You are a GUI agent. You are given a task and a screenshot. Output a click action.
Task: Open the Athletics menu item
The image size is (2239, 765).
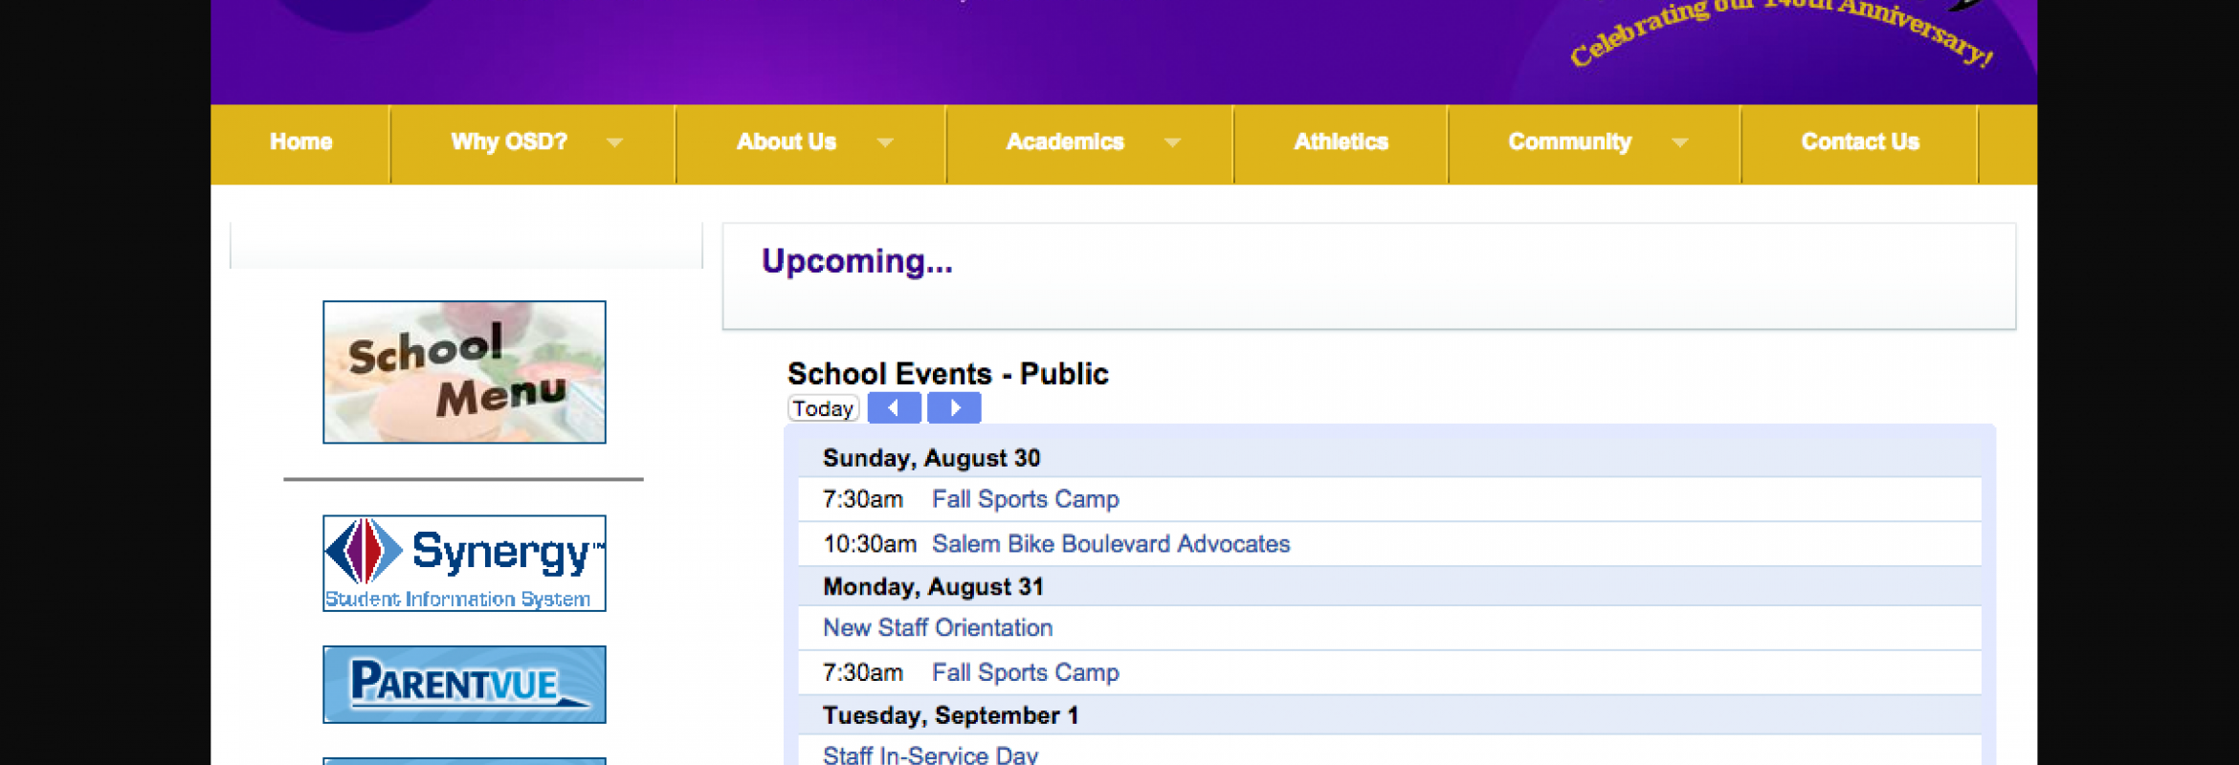[1341, 142]
